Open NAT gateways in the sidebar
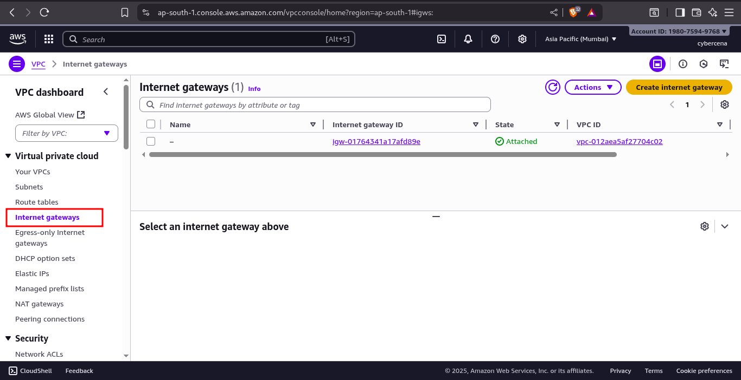The image size is (741, 380). pos(40,304)
